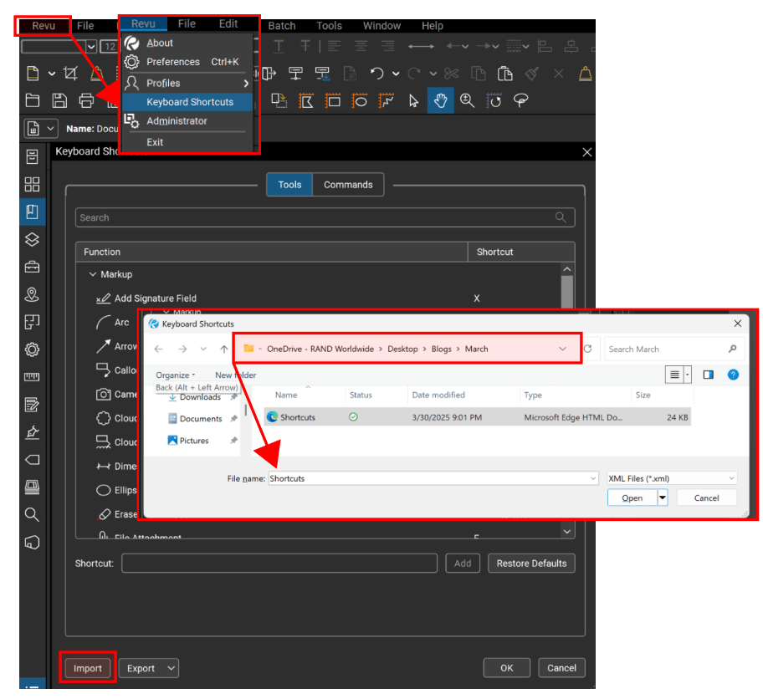The width and height of the screenshot is (763, 699).
Task: Open the Tools menu
Action: tap(329, 26)
